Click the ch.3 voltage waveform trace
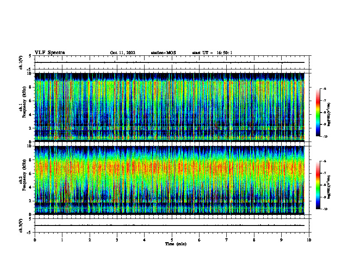 [170, 225]
